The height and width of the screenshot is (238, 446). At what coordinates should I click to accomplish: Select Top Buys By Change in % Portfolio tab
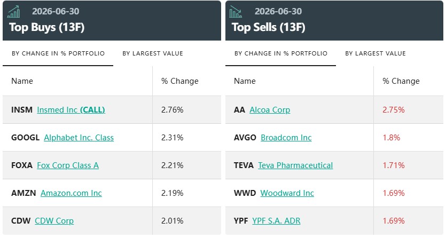pos(58,53)
